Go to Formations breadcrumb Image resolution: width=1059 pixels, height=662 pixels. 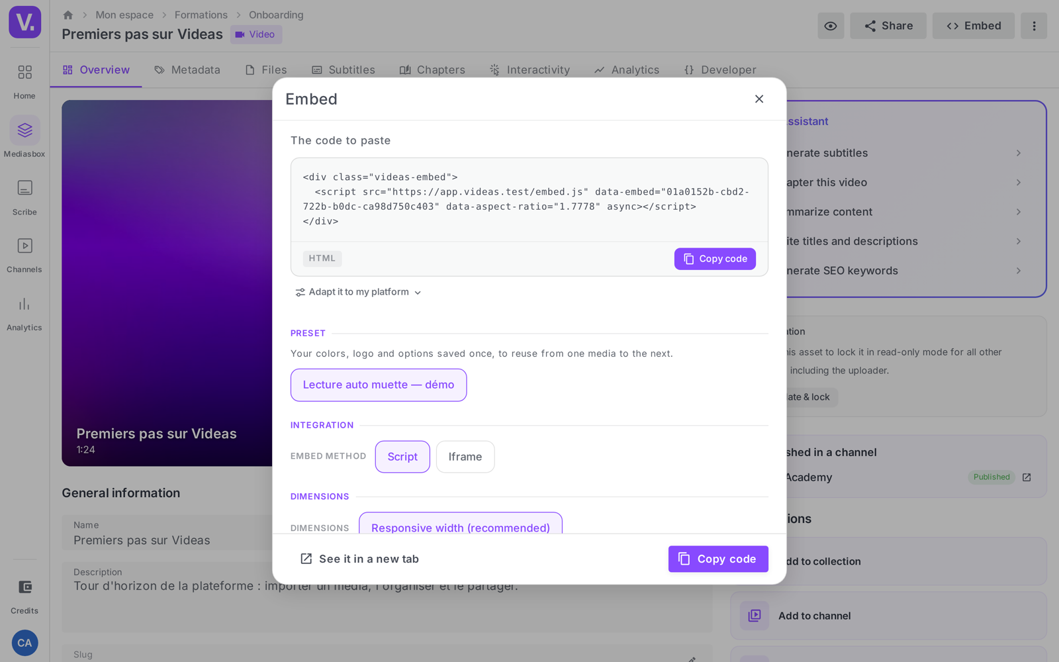pos(201,15)
